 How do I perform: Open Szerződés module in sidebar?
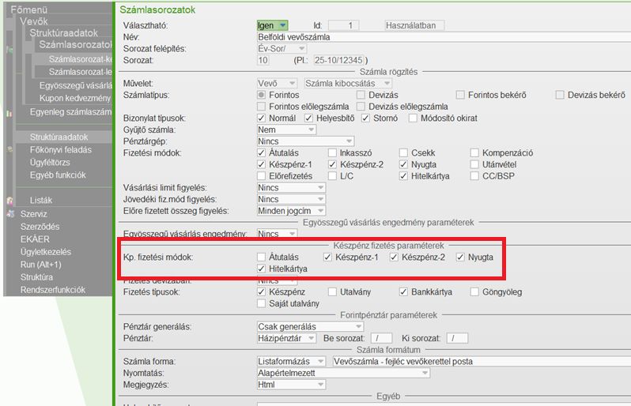tap(40, 227)
